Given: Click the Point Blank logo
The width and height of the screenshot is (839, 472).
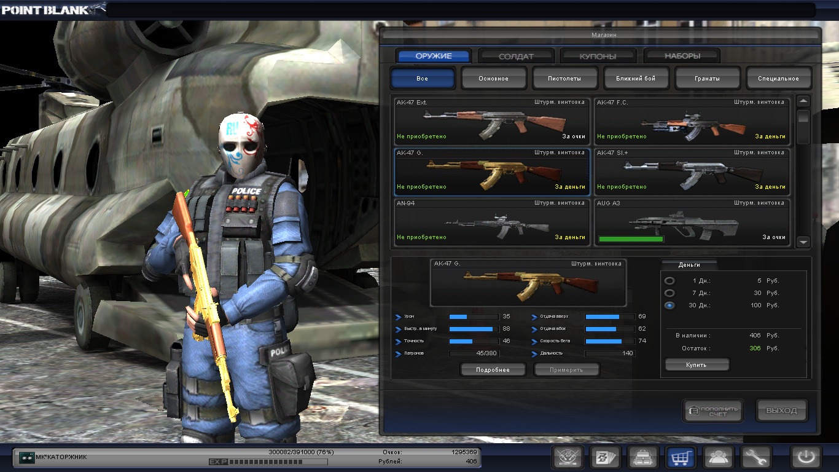Looking at the screenshot, I should click(x=53, y=9).
